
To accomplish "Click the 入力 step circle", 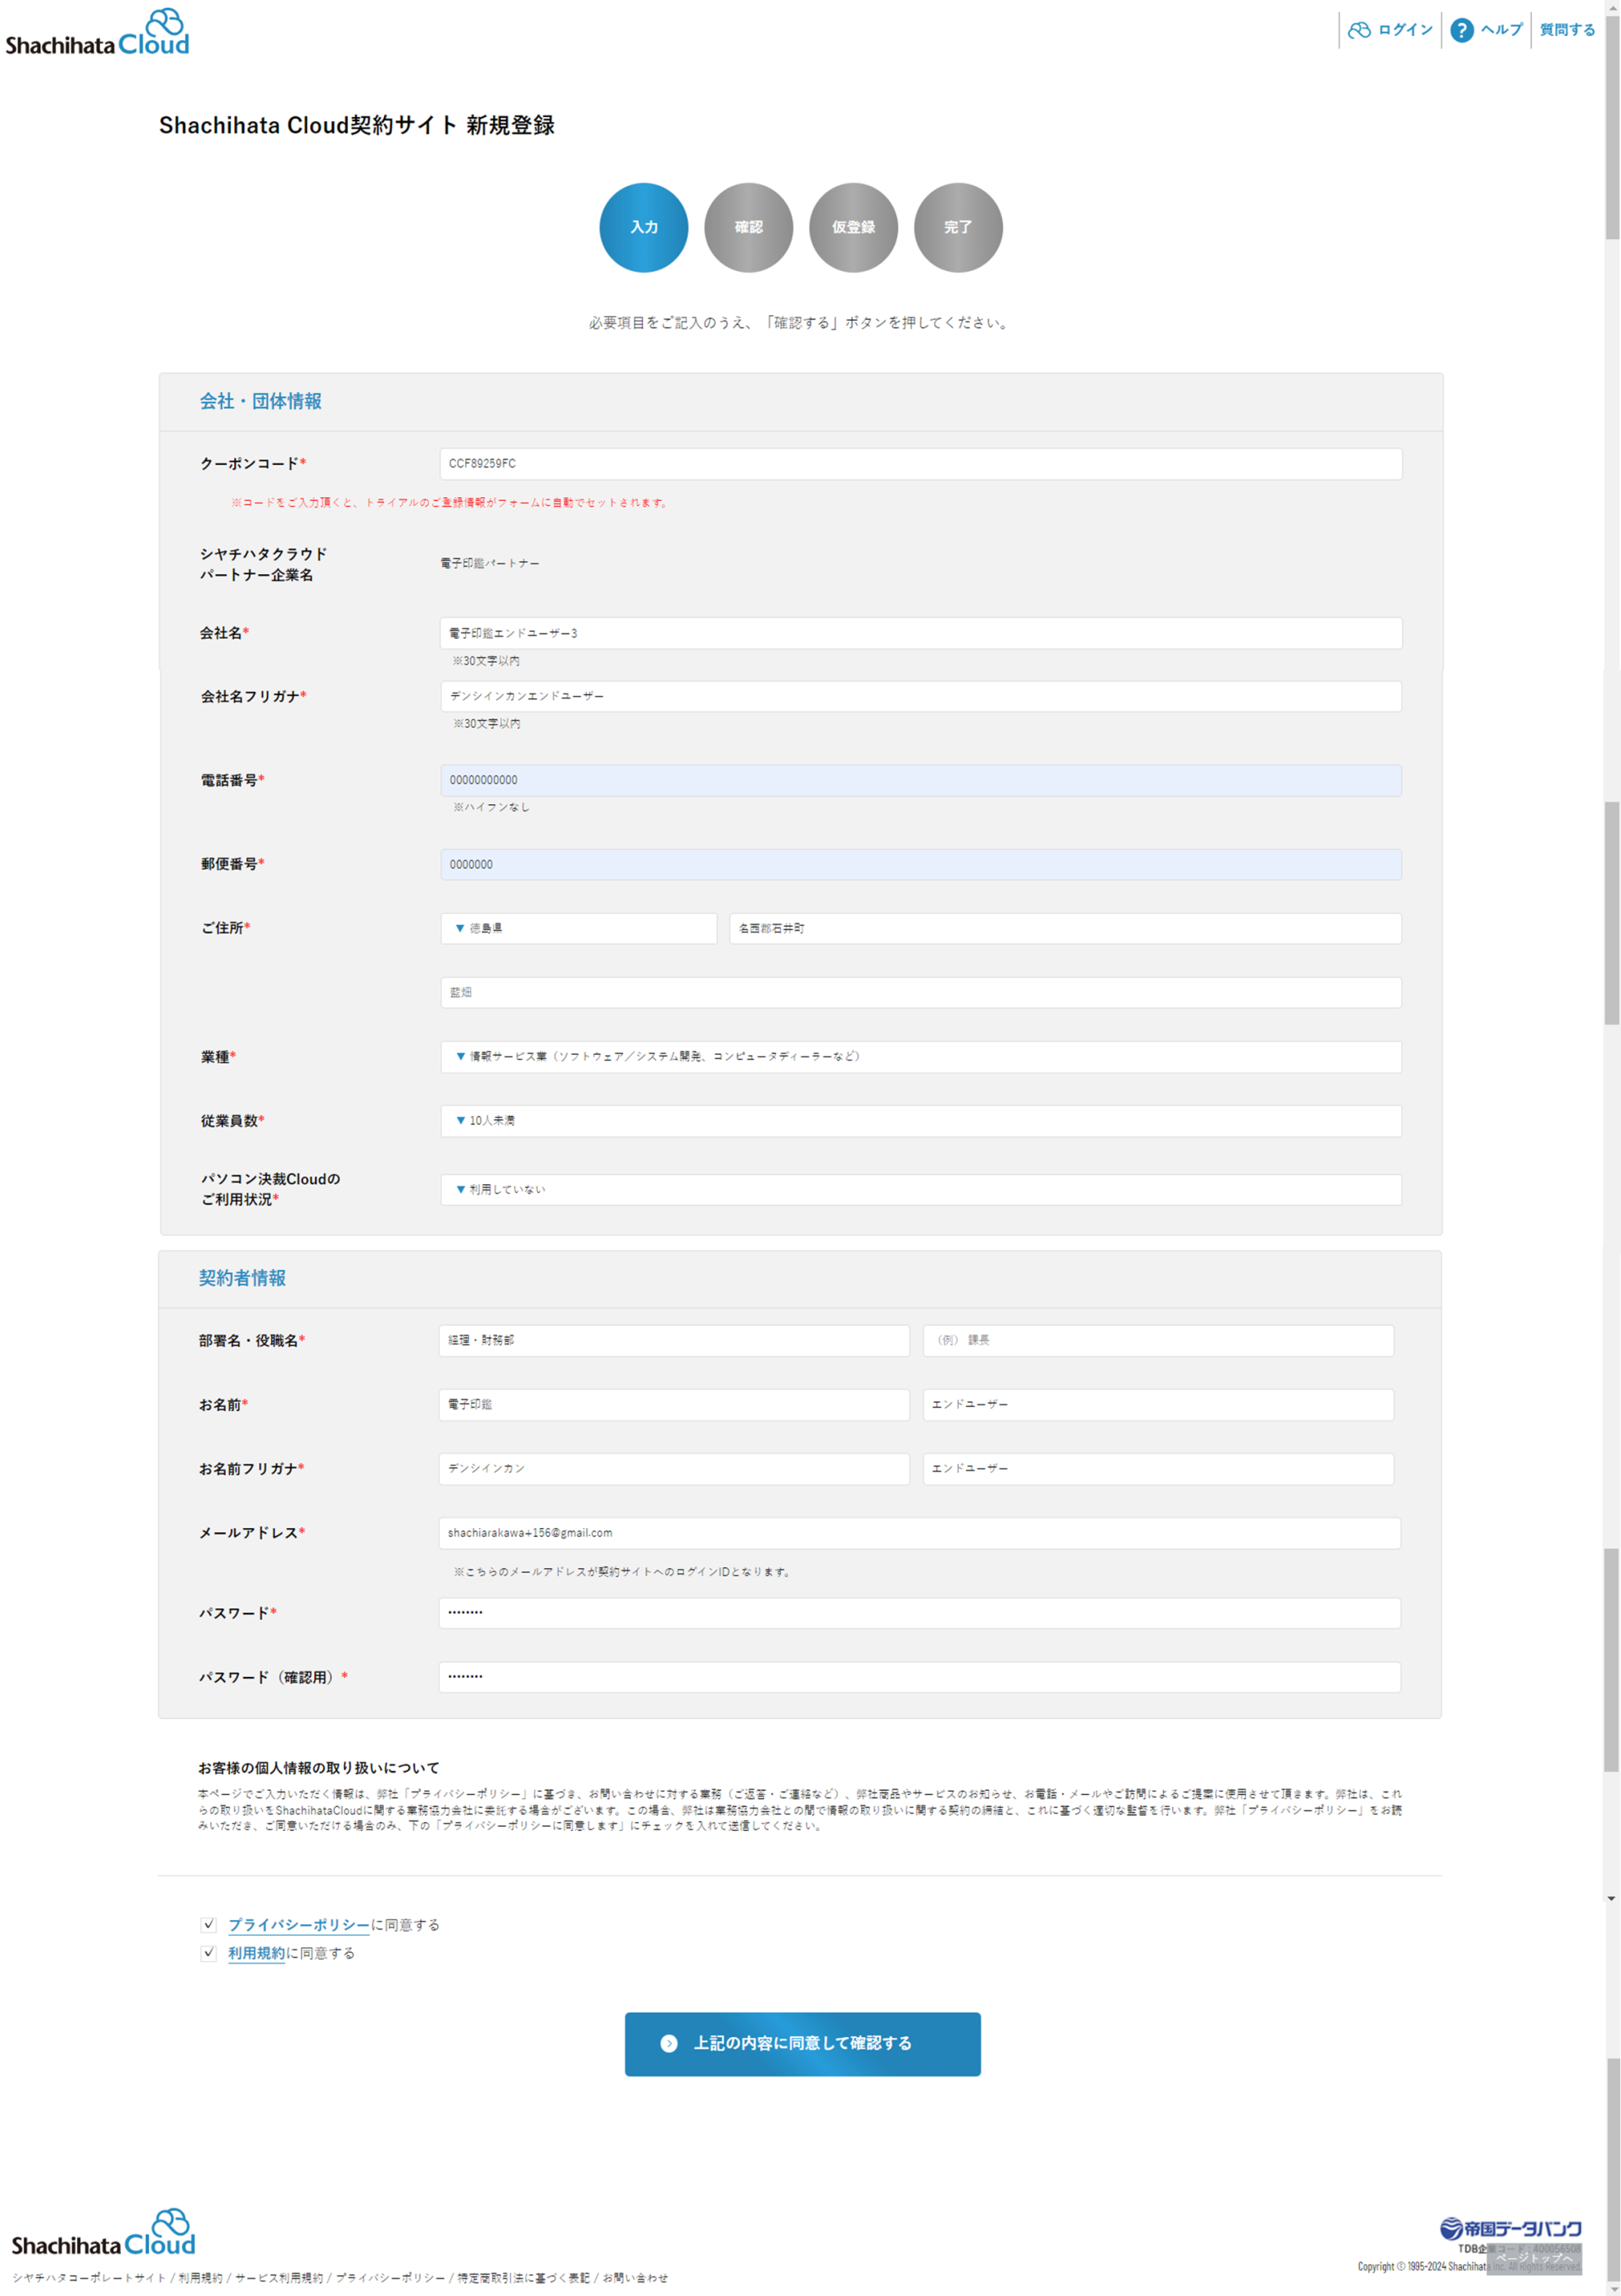I will tap(643, 227).
